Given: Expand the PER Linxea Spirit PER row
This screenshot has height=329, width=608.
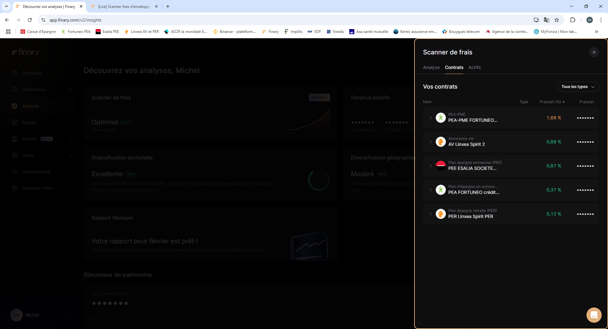Looking at the screenshot, I should (x=431, y=214).
